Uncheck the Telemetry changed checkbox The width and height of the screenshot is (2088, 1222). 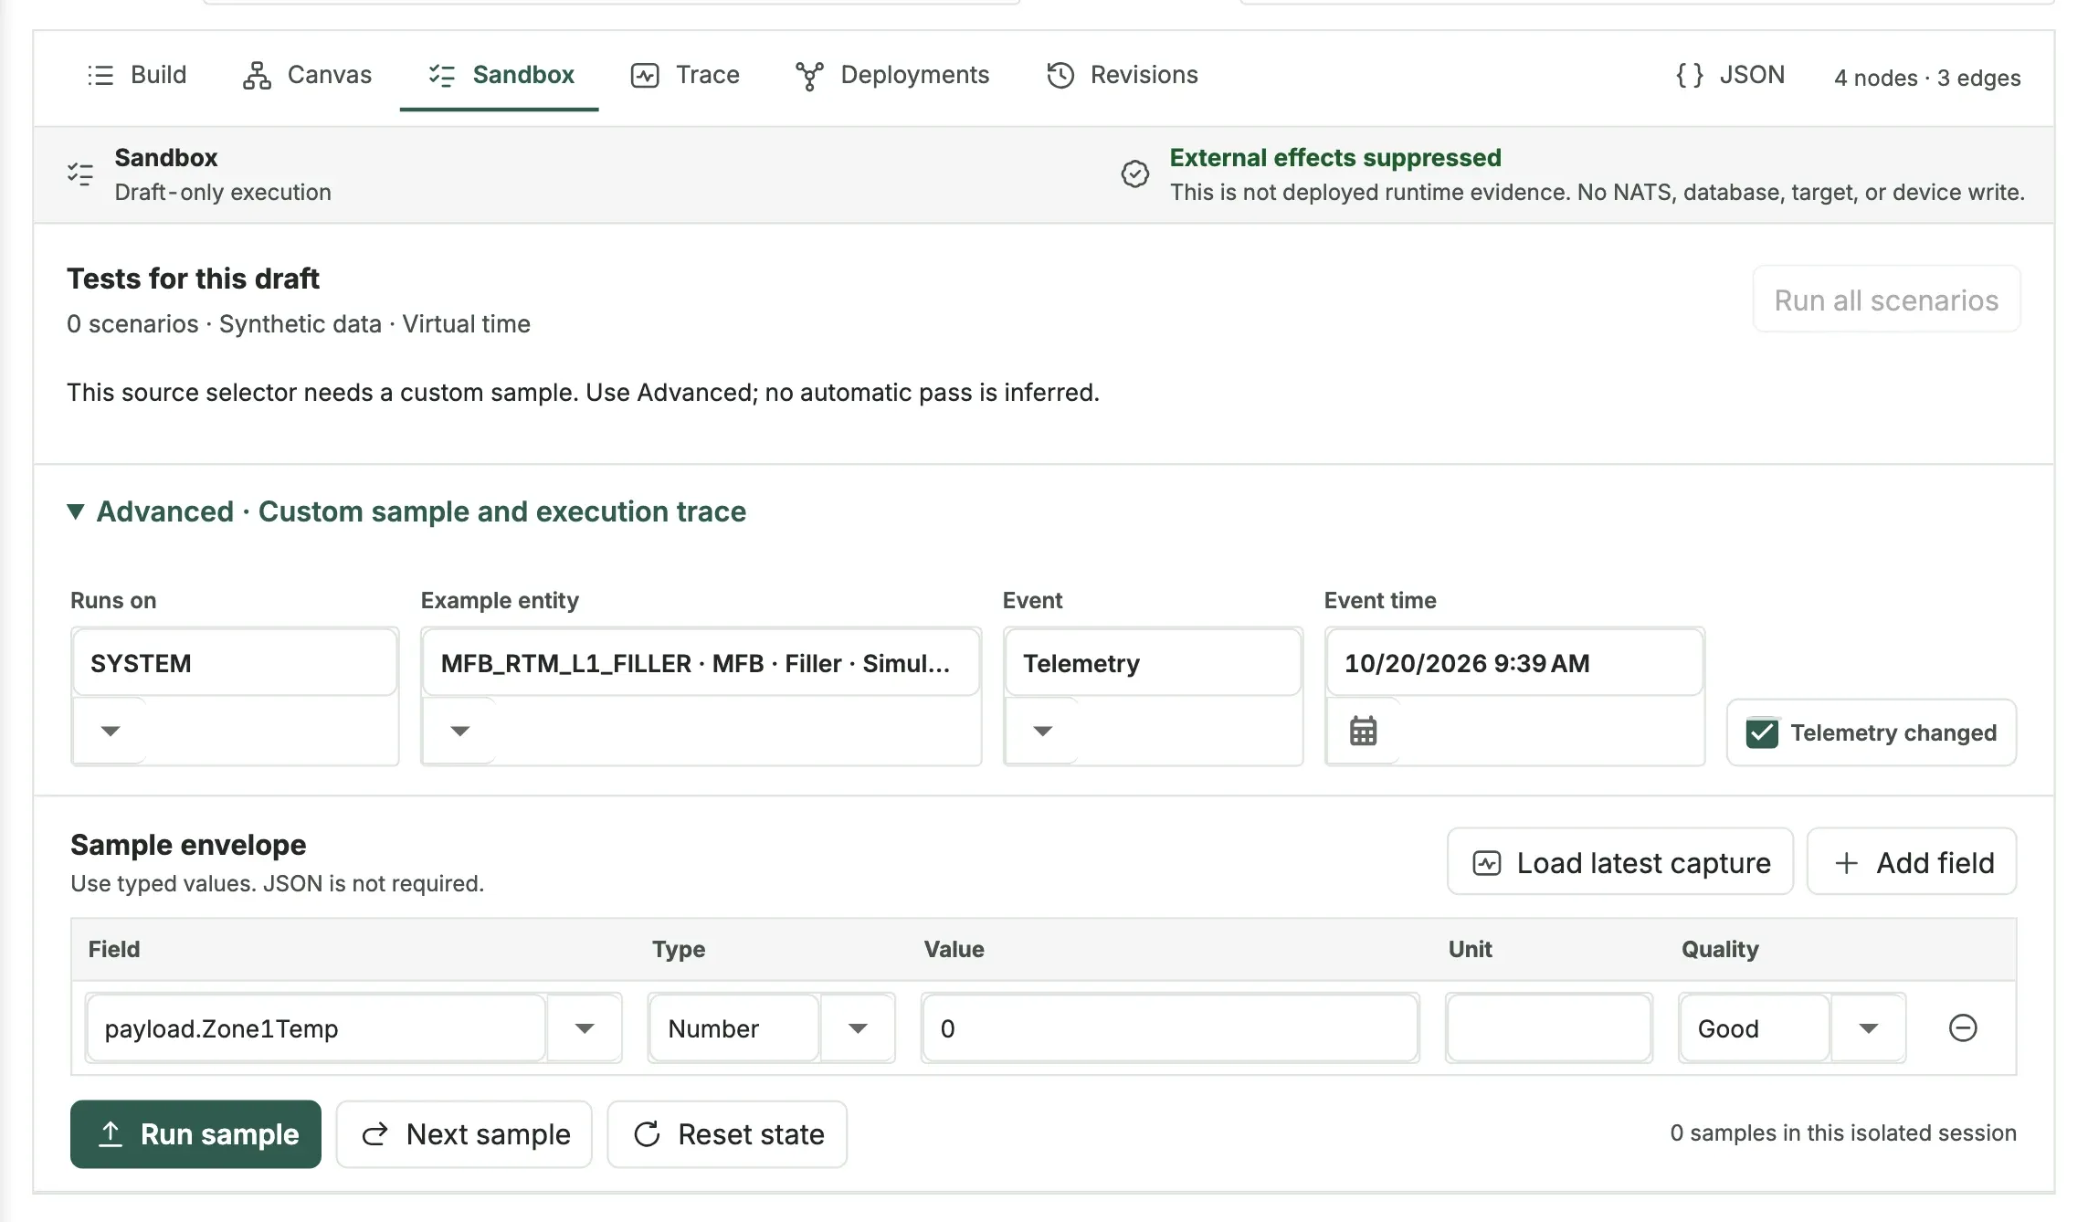[x=1762, y=733]
